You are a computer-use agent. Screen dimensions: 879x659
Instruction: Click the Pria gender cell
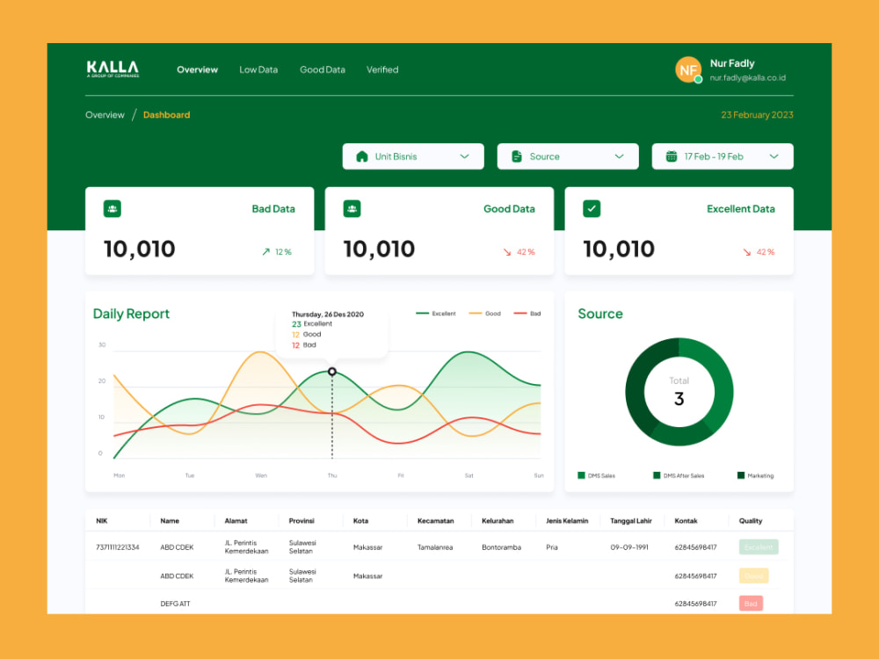(x=552, y=547)
